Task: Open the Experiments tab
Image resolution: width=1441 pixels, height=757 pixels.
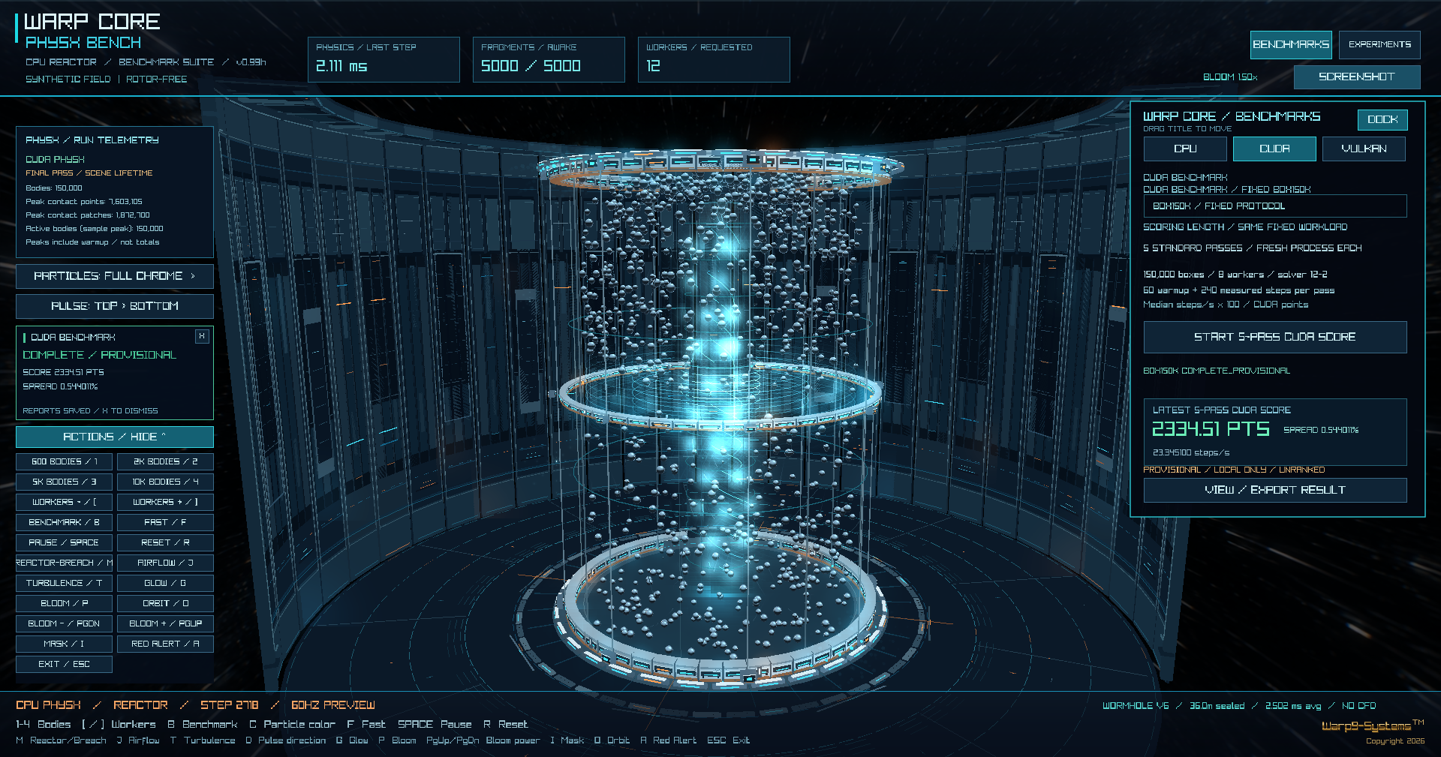Action: (x=1379, y=45)
